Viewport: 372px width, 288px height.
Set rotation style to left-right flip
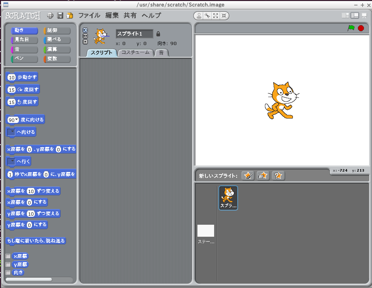coord(85,36)
